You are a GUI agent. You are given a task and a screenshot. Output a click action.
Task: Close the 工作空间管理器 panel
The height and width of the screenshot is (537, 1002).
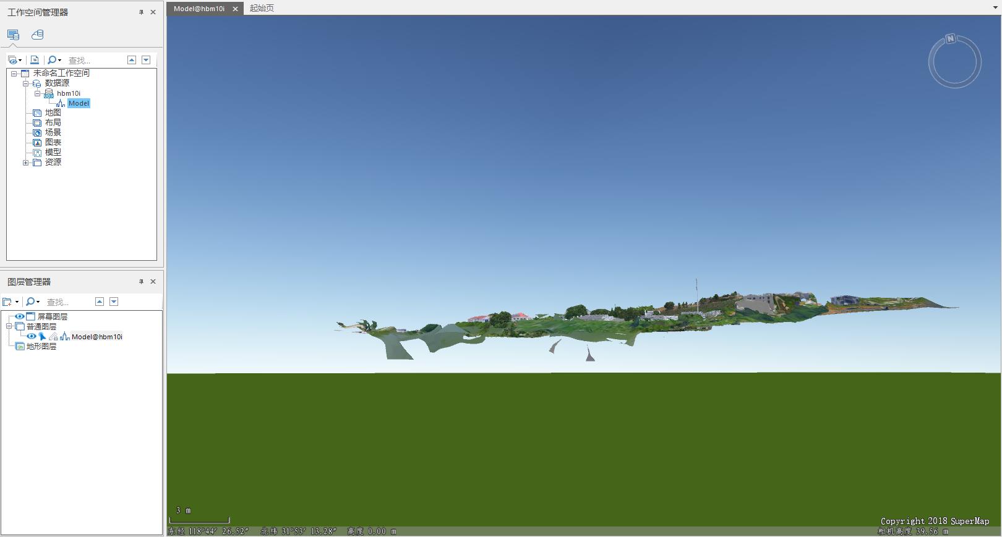tap(153, 12)
